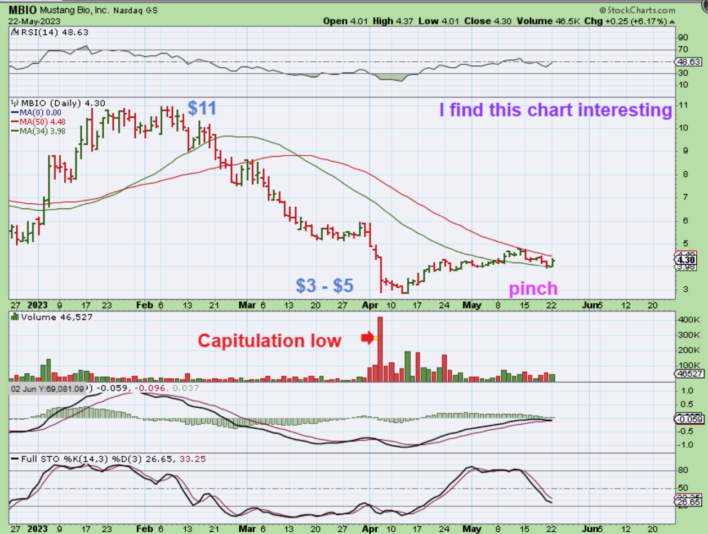The image size is (708, 534).
Task: Select the High 4.37 header value
Action: coord(393,21)
